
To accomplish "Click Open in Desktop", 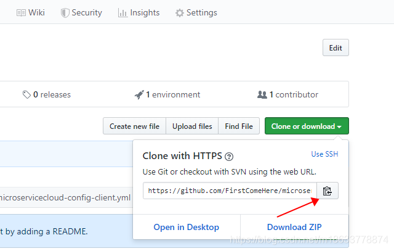I will click(187, 227).
